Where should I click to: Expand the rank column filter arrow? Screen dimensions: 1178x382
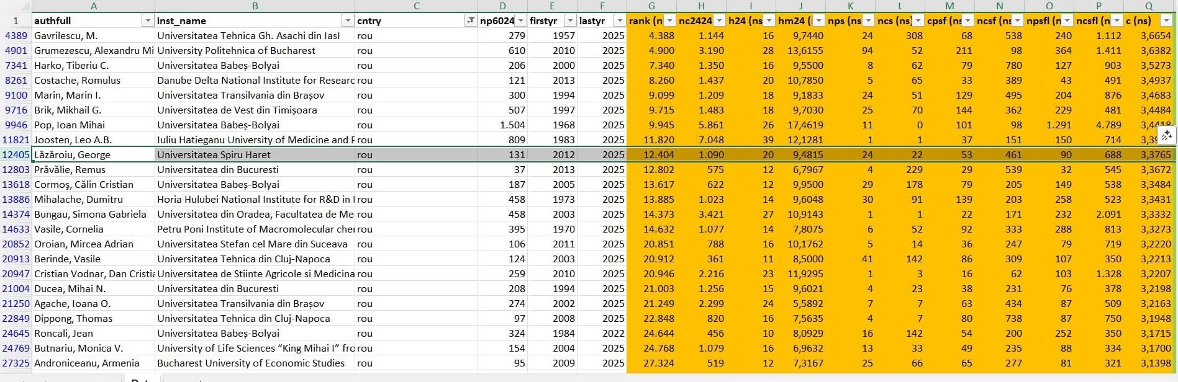point(669,21)
